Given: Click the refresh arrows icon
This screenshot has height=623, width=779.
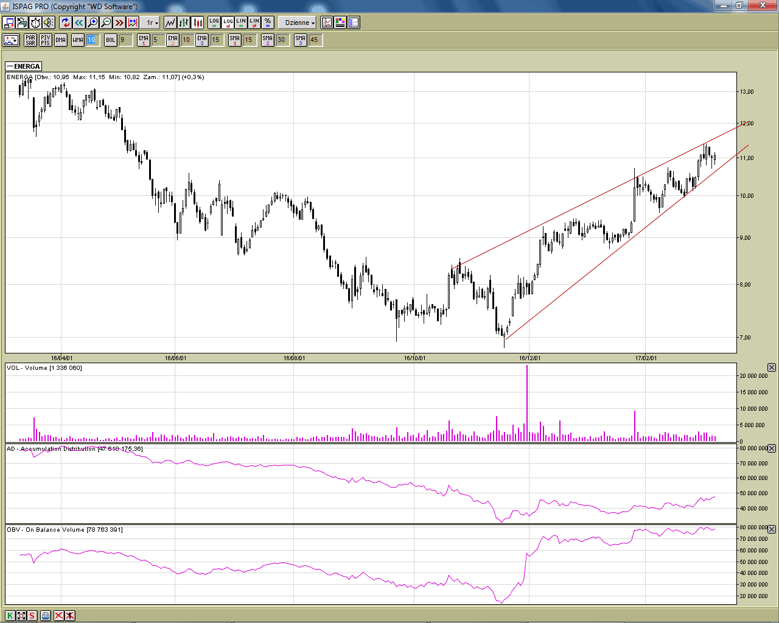Looking at the screenshot, I should [65, 23].
